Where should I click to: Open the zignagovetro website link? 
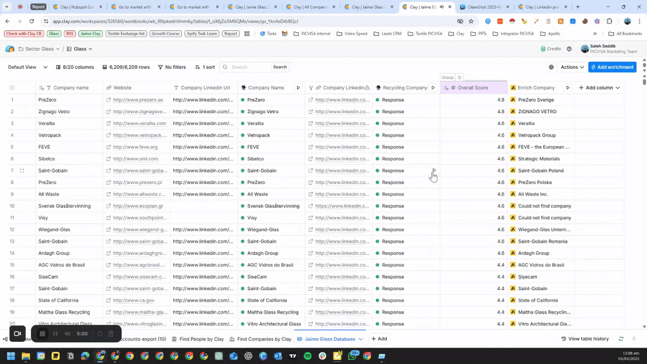click(140, 111)
